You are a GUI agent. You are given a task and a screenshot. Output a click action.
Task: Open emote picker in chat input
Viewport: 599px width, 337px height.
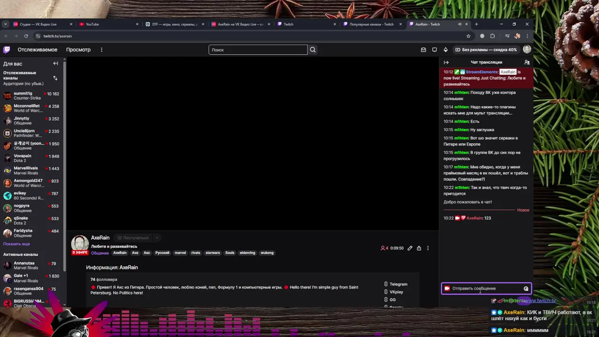click(x=526, y=288)
